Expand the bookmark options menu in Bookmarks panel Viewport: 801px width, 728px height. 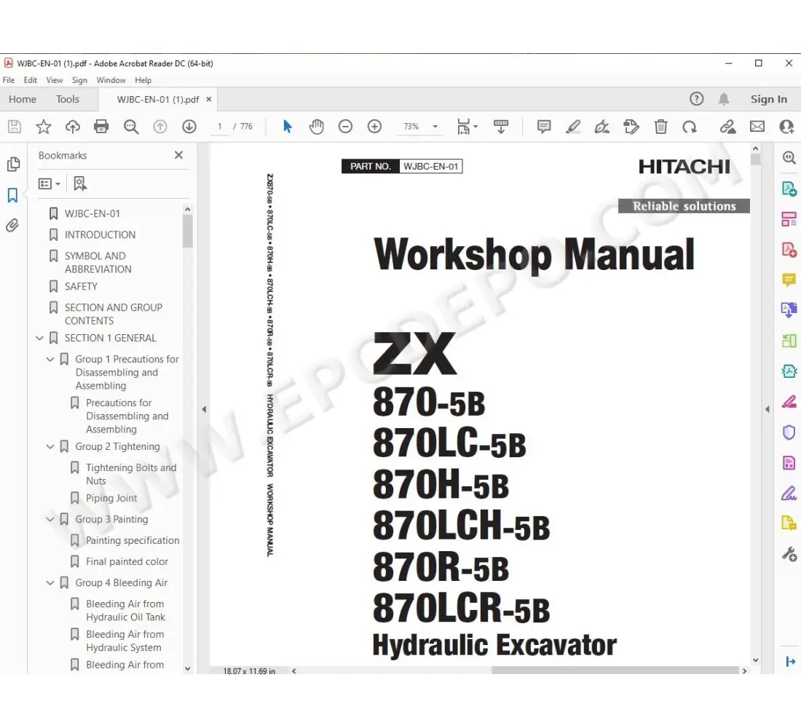48,183
